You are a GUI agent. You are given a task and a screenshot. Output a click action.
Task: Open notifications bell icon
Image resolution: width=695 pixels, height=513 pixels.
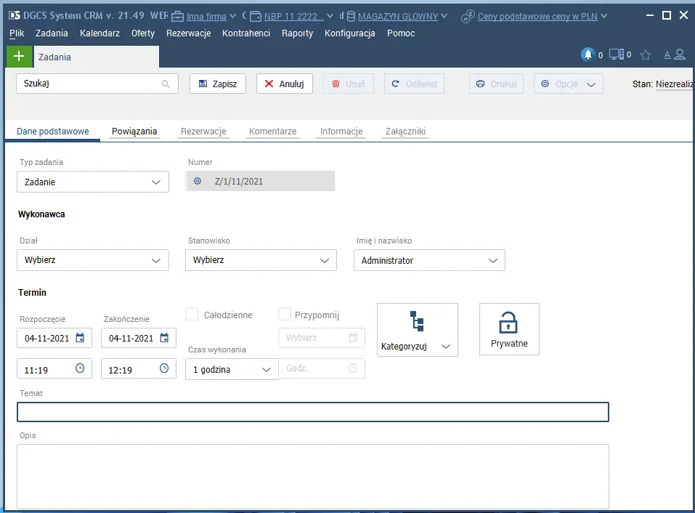pos(588,54)
